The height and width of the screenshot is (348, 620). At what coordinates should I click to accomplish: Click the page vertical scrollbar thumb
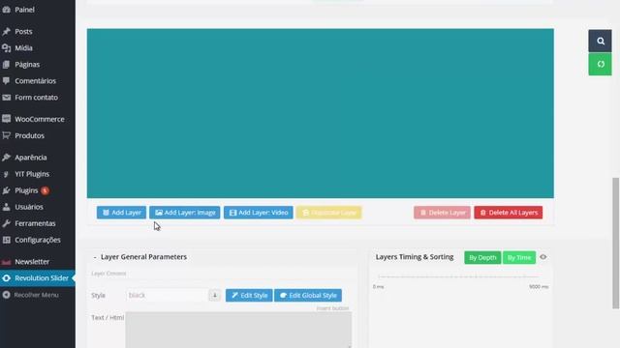[x=616, y=243]
